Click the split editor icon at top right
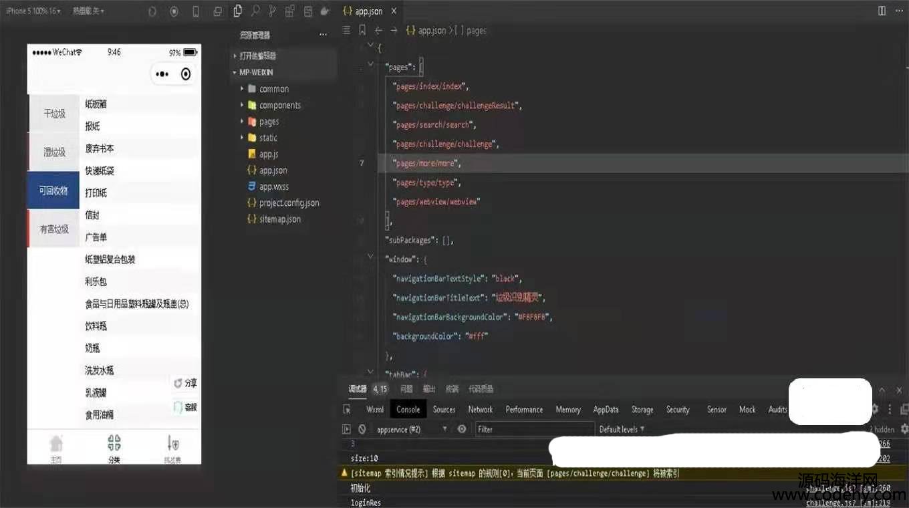 point(882,11)
